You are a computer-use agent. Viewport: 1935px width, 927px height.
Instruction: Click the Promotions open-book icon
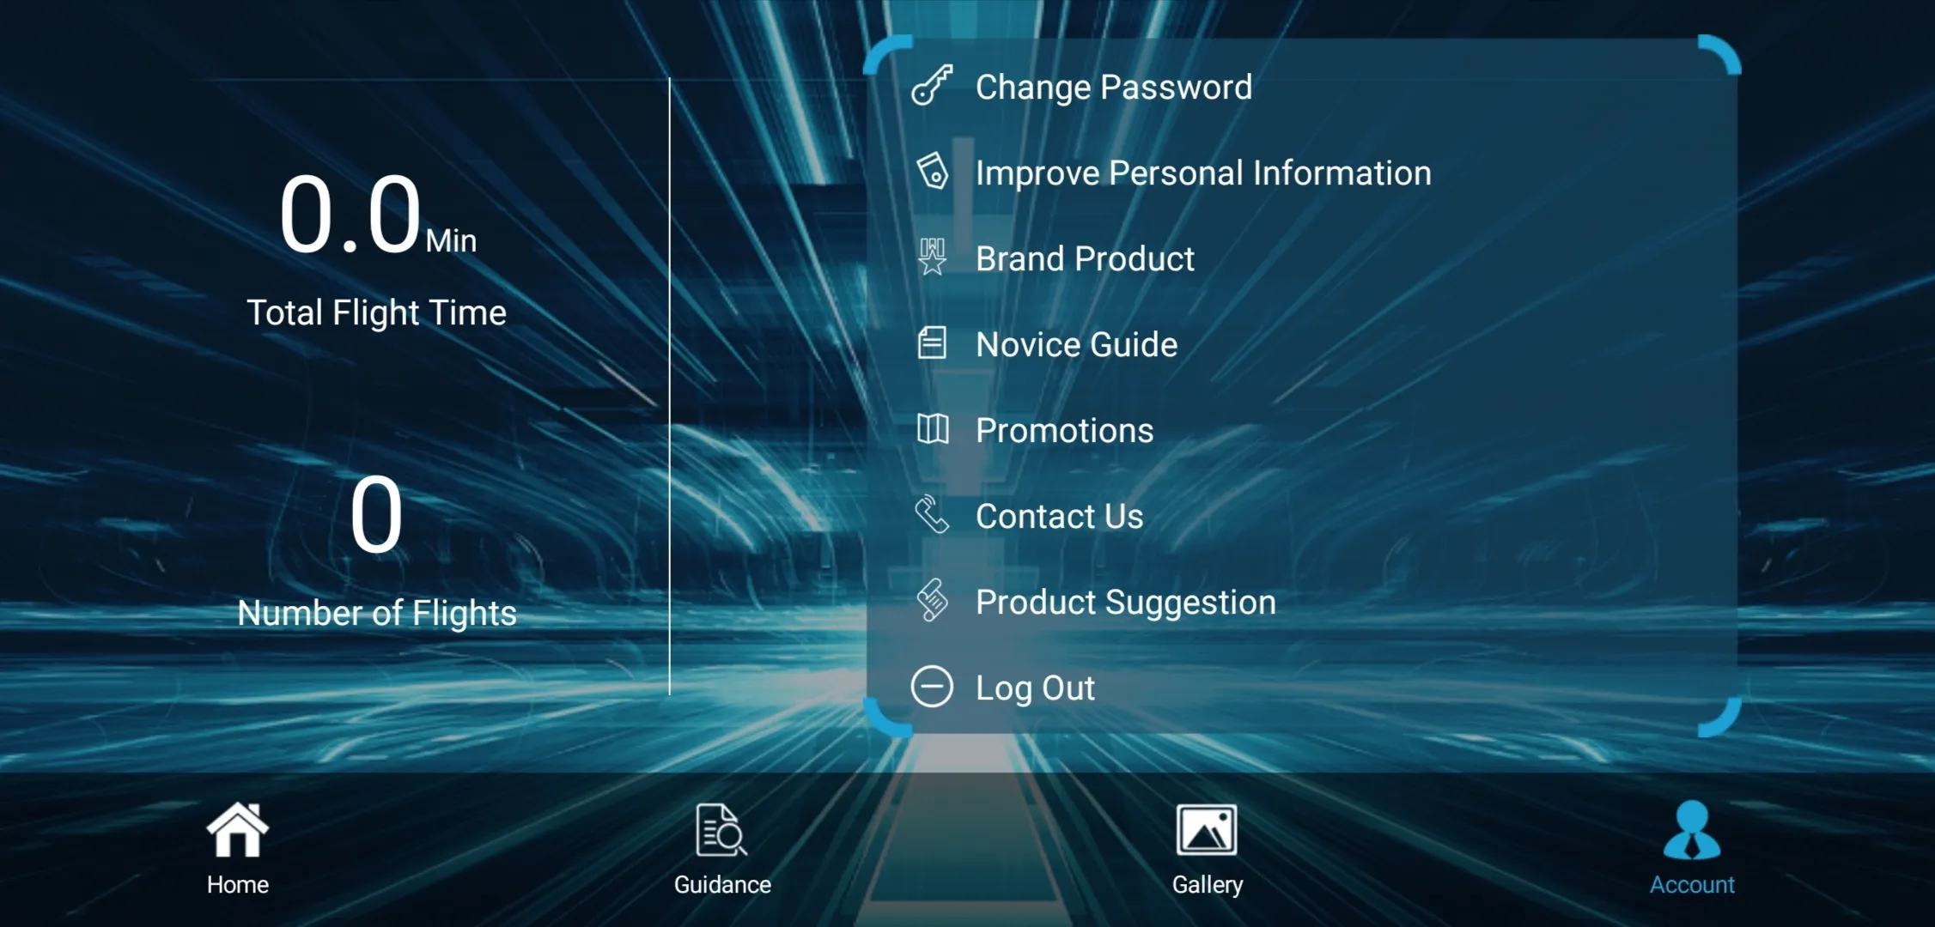pos(933,429)
